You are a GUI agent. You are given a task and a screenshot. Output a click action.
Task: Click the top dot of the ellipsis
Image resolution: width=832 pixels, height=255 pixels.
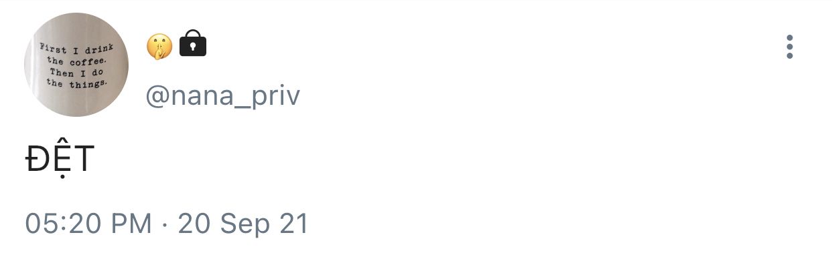pyautogui.click(x=790, y=37)
